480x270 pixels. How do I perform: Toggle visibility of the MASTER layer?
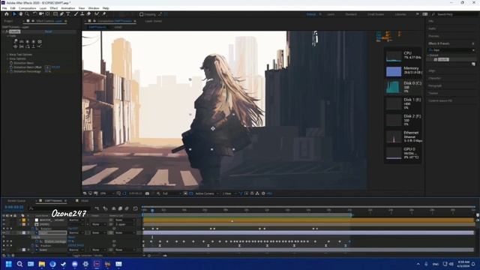click(4, 220)
